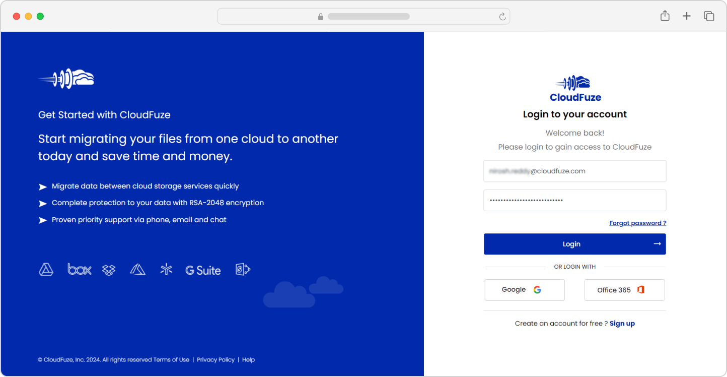This screenshot has width=727, height=377.
Task: Show tab overview in browser toolbar
Action: coord(709,16)
